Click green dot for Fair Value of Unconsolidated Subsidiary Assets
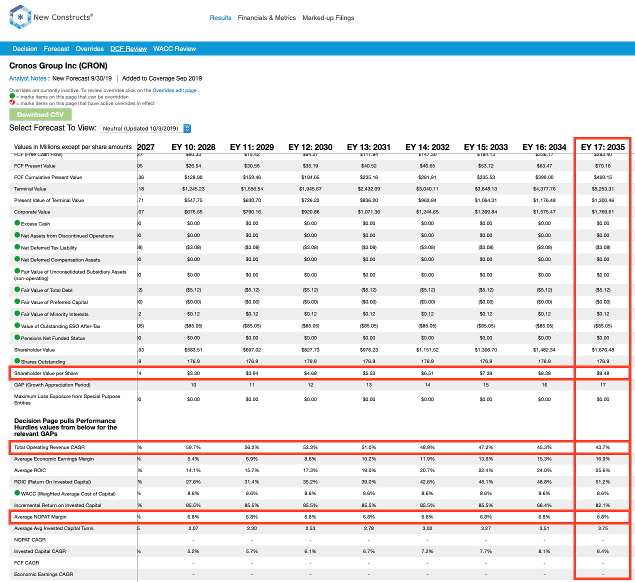Image resolution: width=635 pixels, height=582 pixels. click(17, 271)
